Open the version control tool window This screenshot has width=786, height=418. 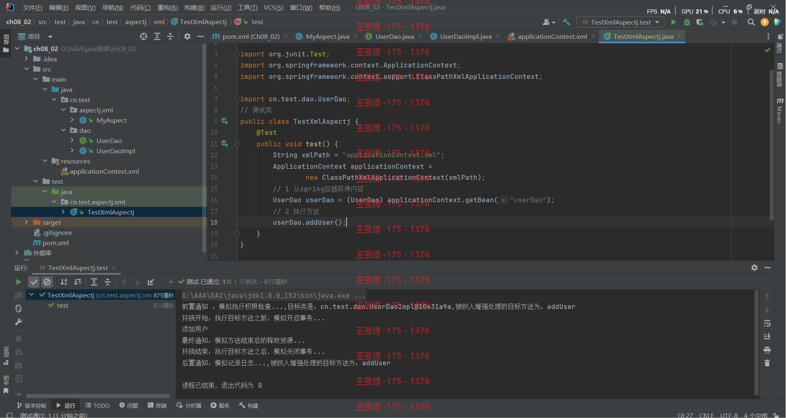pyautogui.click(x=32, y=405)
